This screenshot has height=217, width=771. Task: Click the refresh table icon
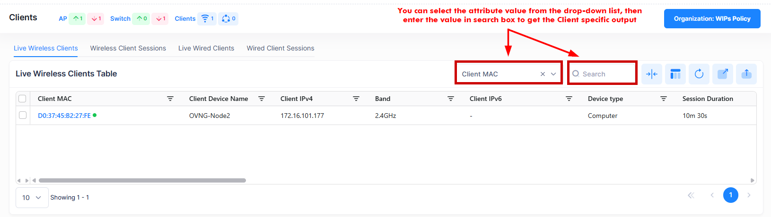[x=699, y=74]
